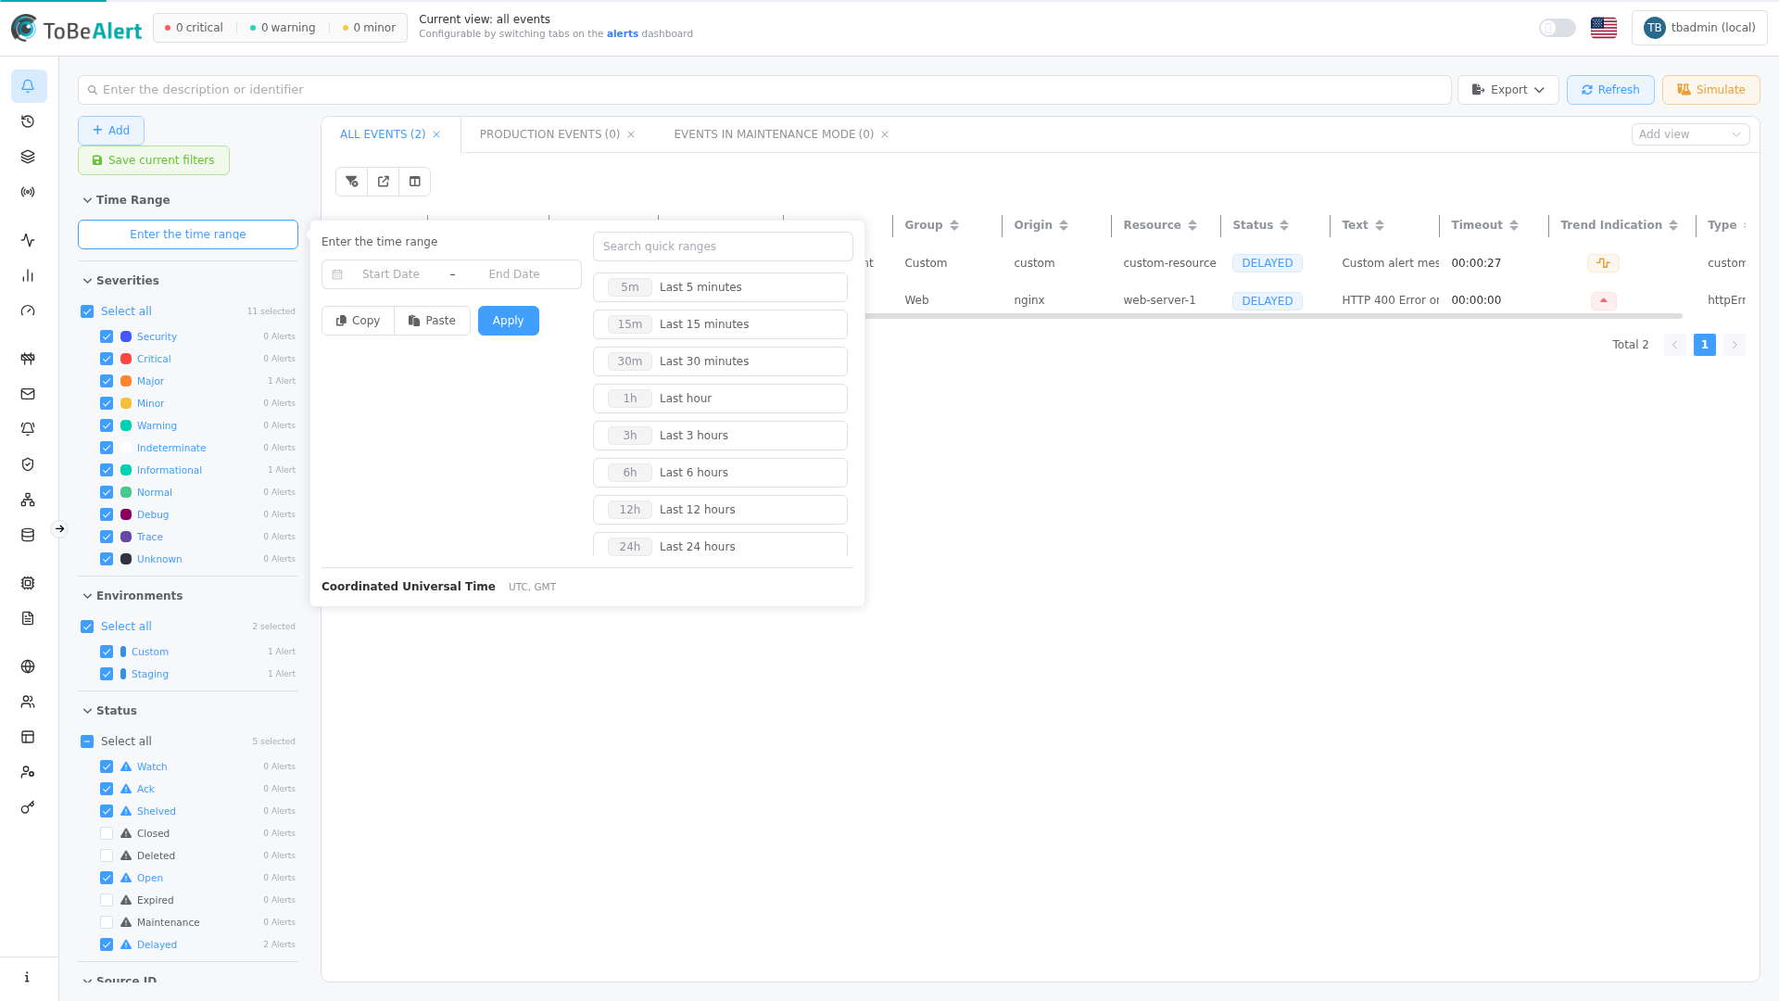1779x1001 pixels.
Task: Open the alerts bell icon in sidebar
Action: coord(28,86)
